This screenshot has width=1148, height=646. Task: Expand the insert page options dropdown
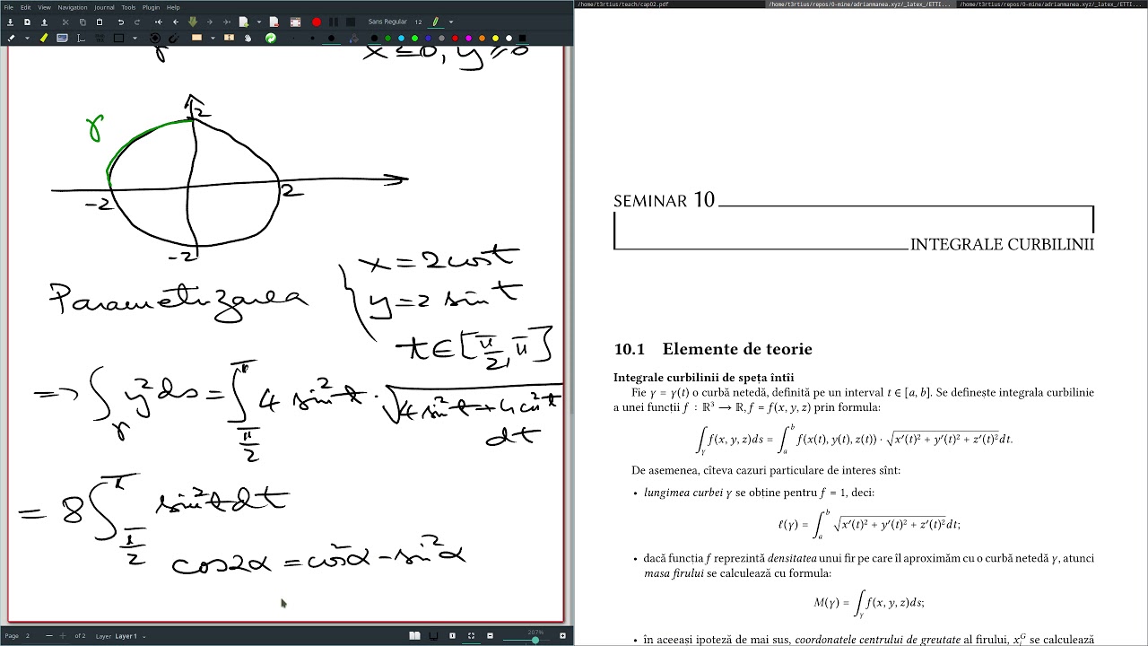(x=258, y=22)
